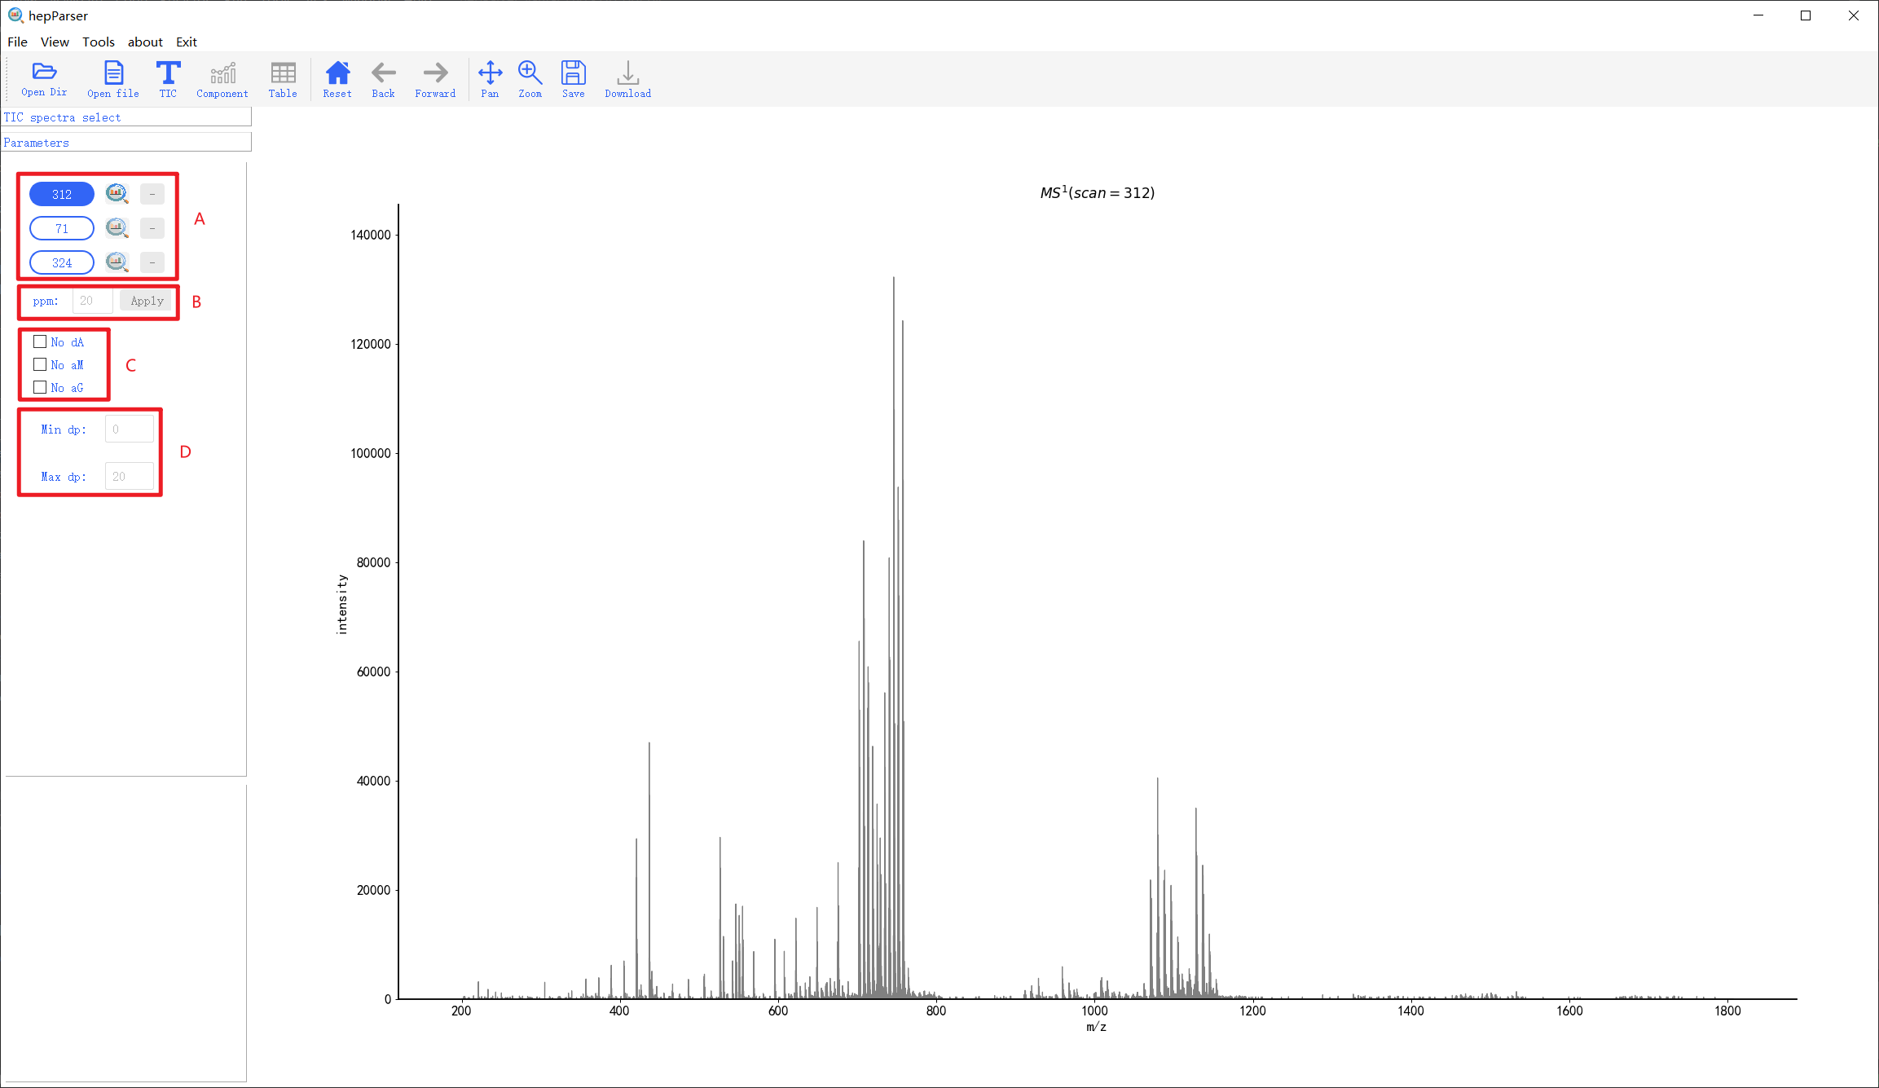1879x1088 pixels.
Task: Enable the No aG checkbox
Action: (x=40, y=387)
